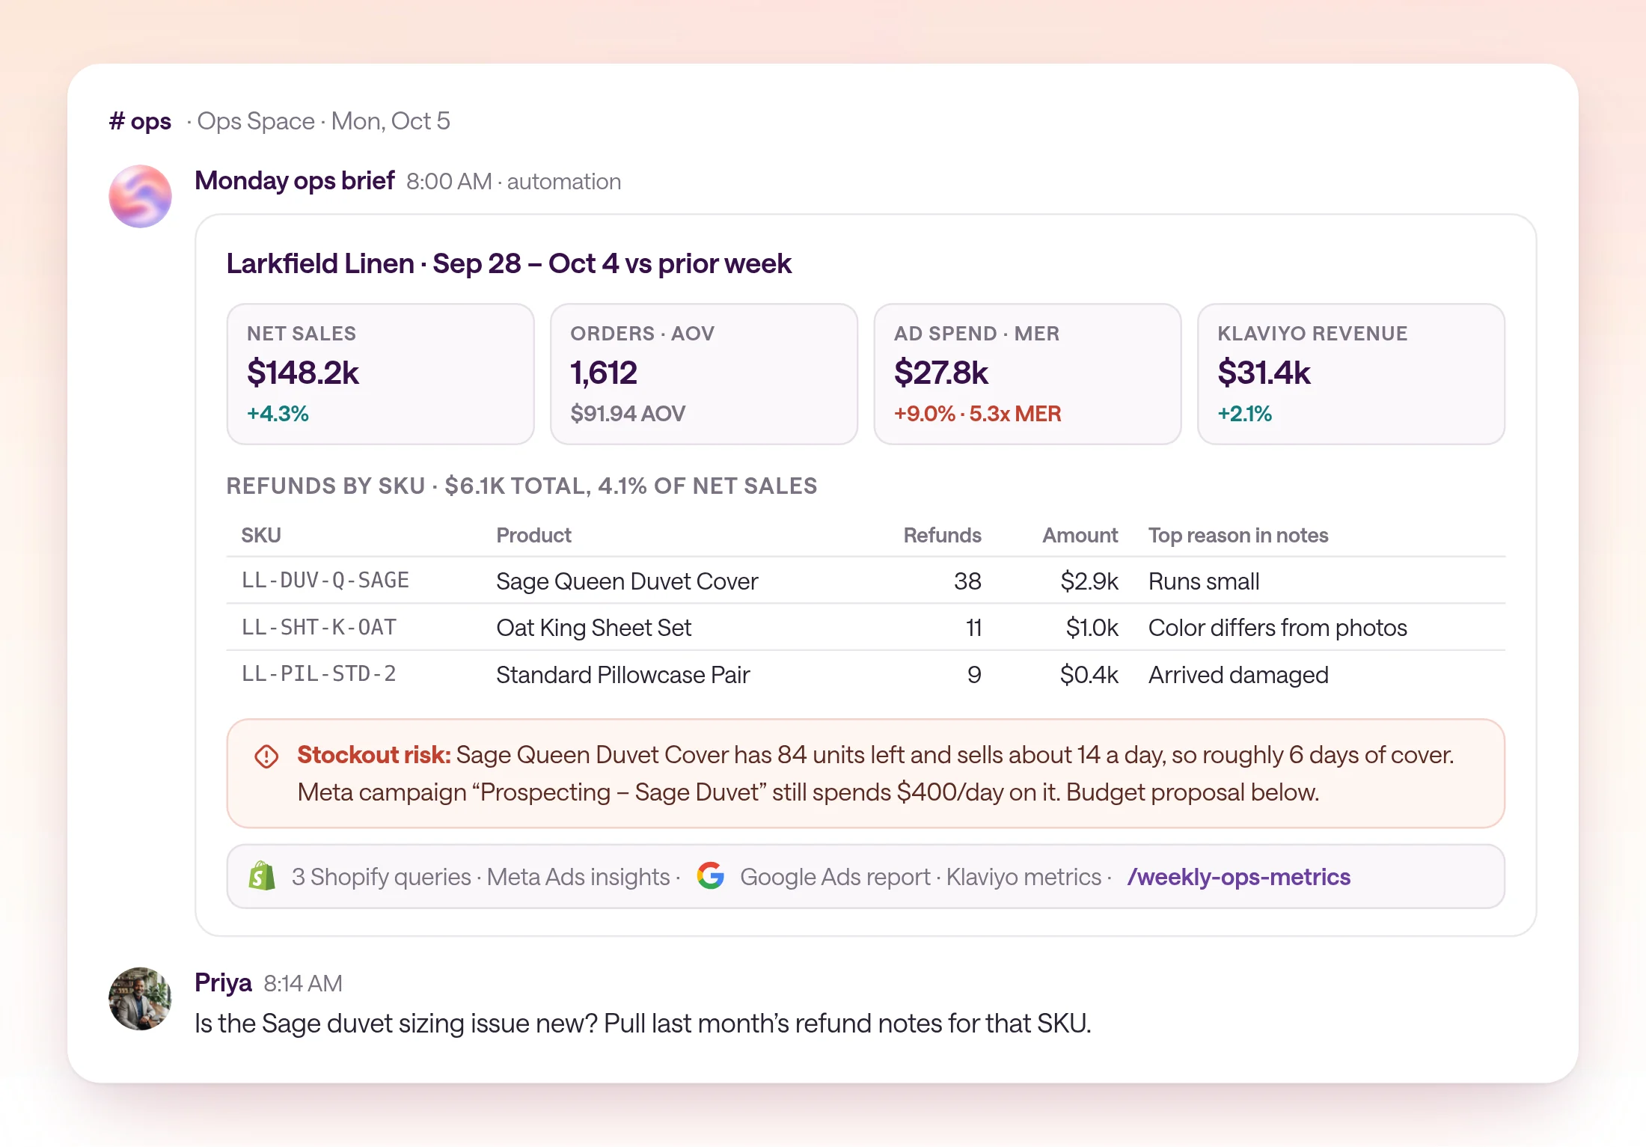The height and width of the screenshot is (1147, 1646).
Task: Click the +9.0% · 5.3x MER value
Action: (978, 414)
